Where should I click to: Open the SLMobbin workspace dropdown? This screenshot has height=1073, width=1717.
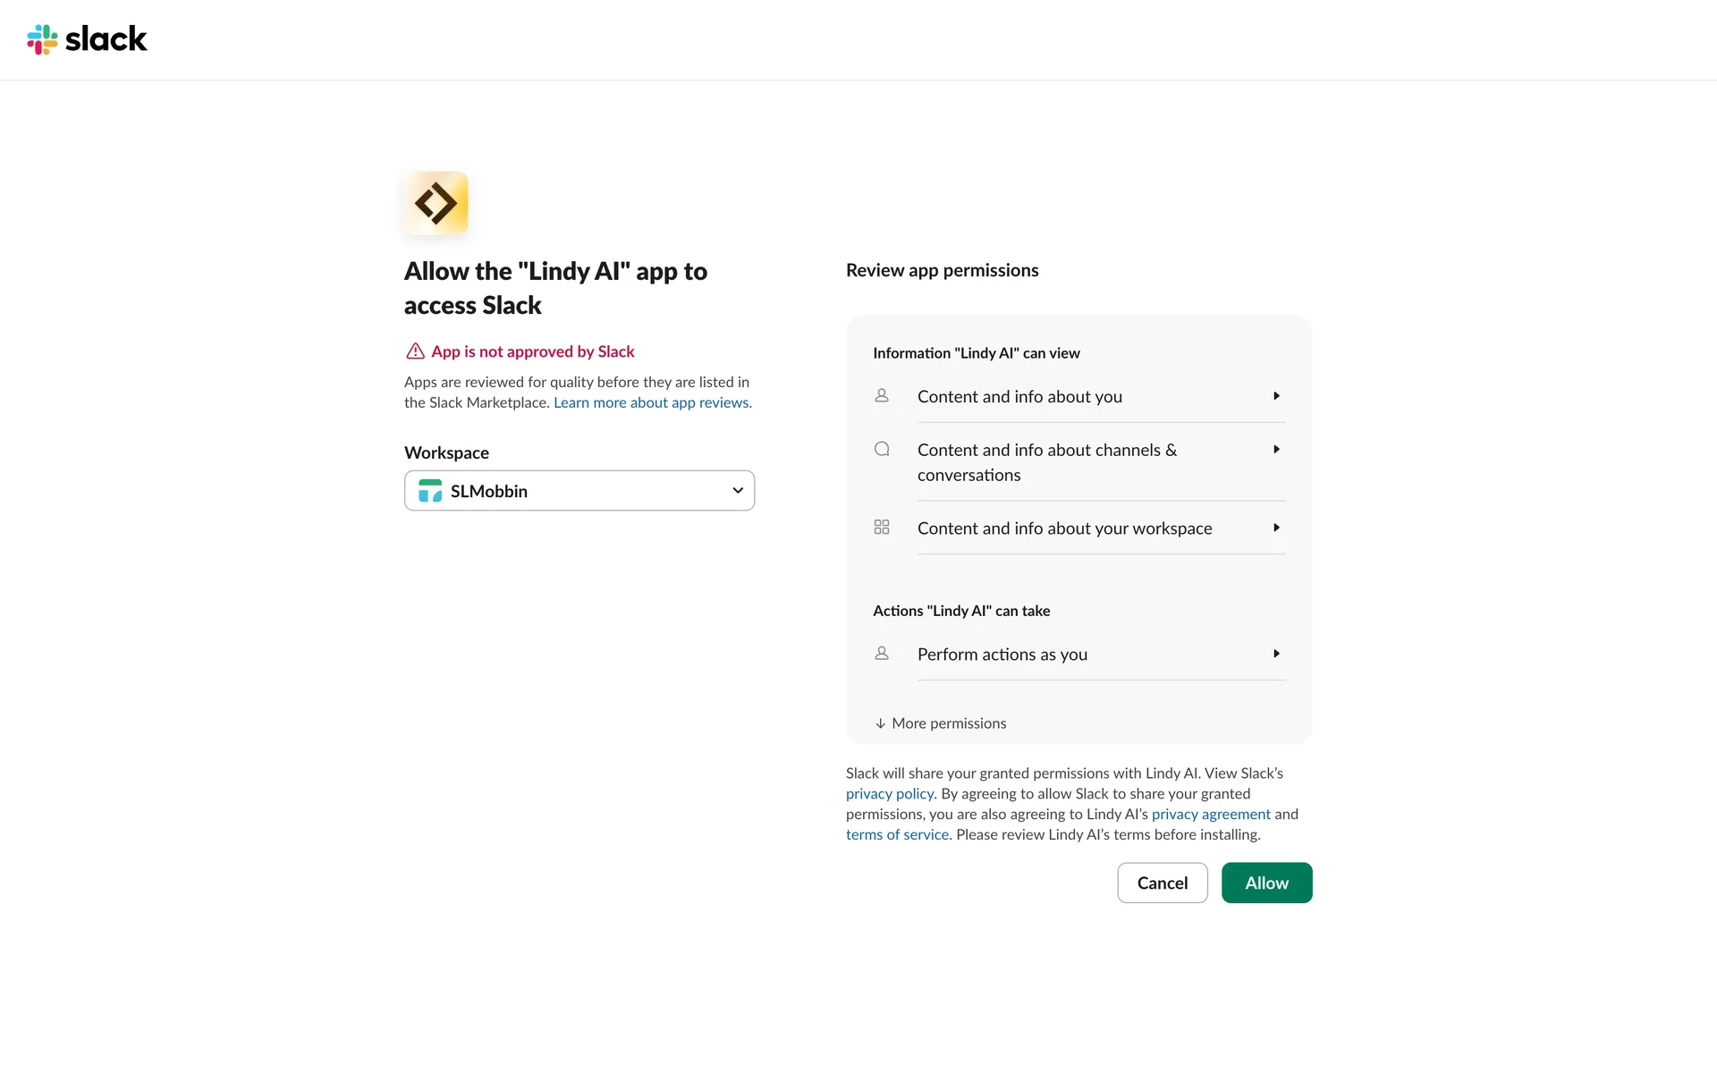pos(579,491)
